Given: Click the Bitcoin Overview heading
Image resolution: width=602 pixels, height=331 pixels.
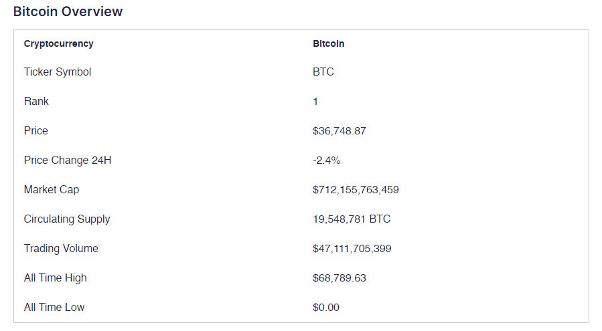Looking at the screenshot, I should coord(68,12).
